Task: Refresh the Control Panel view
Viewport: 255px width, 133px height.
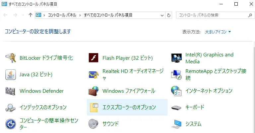Action: [169, 16]
